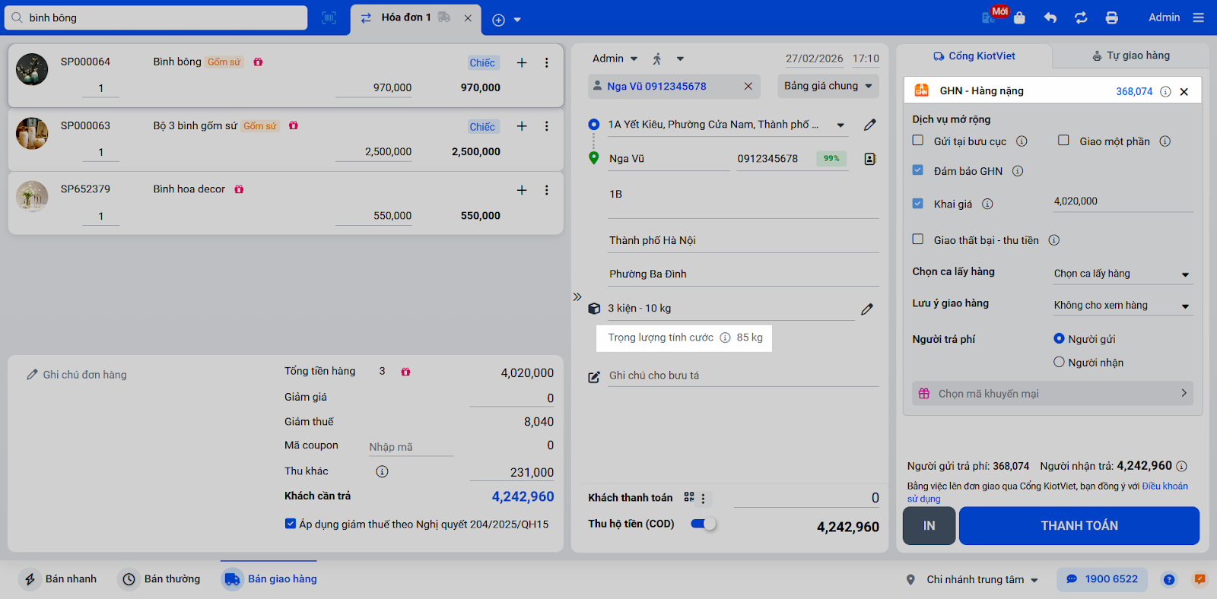This screenshot has height=599, width=1217.
Task: Toggle the Thu hộ tiền (COD) switch
Action: 703,524
